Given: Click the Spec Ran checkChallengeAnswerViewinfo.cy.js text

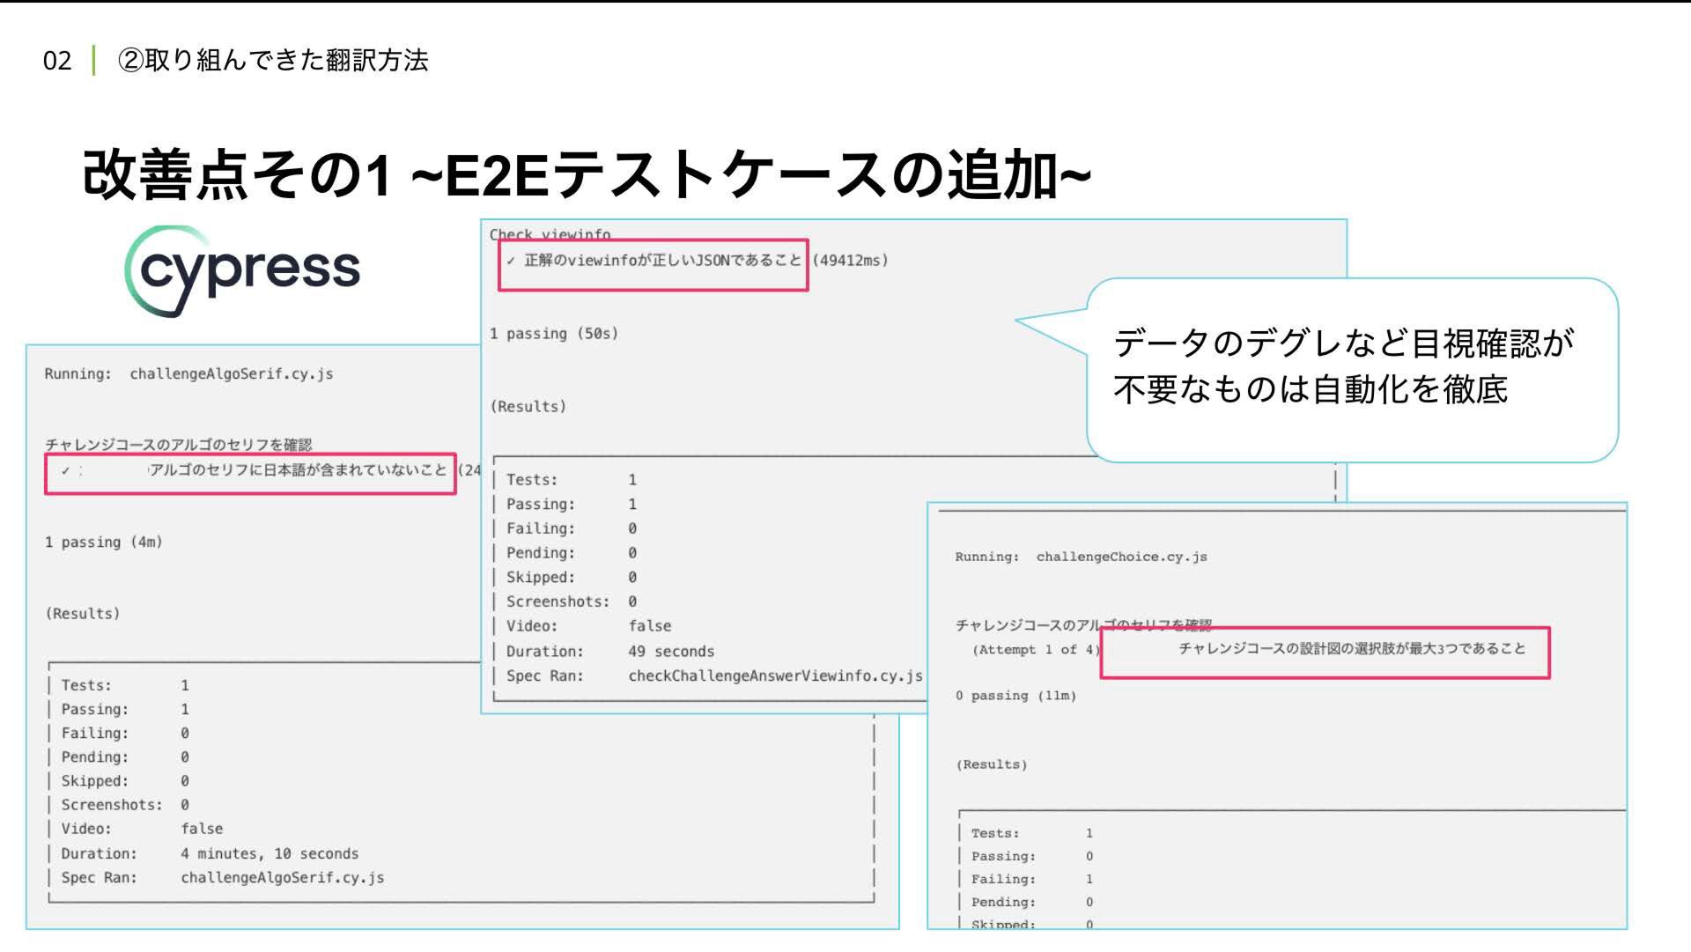Looking at the screenshot, I should click(x=713, y=676).
